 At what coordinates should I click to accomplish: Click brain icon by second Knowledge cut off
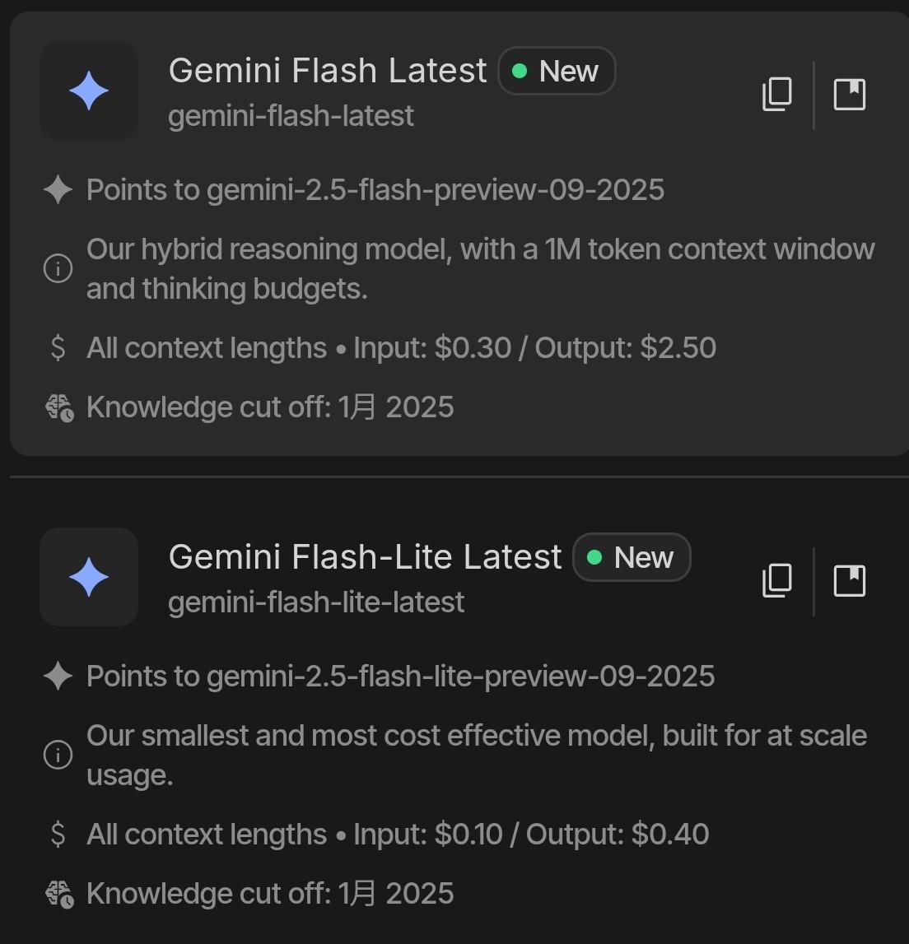point(59,894)
